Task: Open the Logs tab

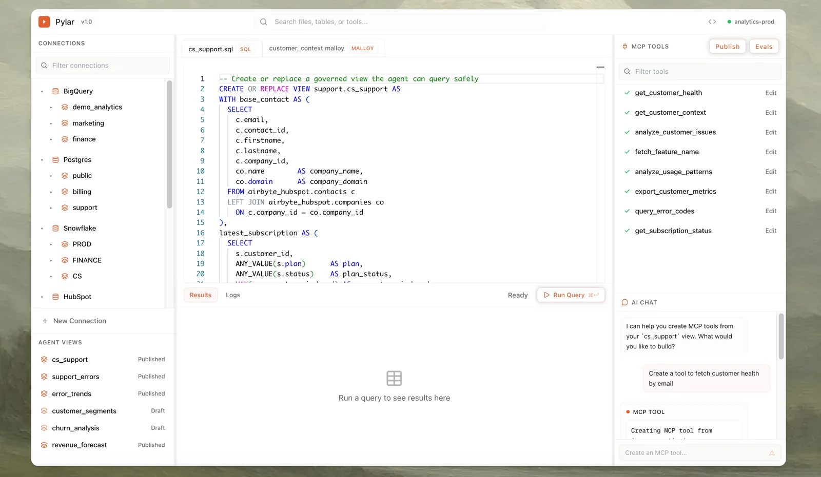Action: tap(233, 295)
